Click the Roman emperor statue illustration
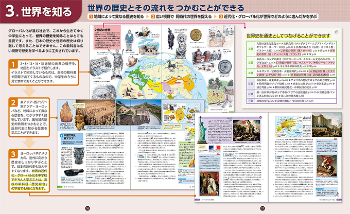Screen dimensions: 350x214 tap(117, 65)
